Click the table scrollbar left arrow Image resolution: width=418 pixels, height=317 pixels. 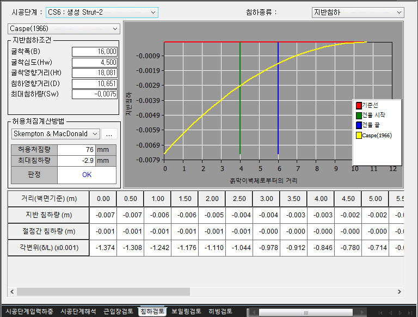12,291
